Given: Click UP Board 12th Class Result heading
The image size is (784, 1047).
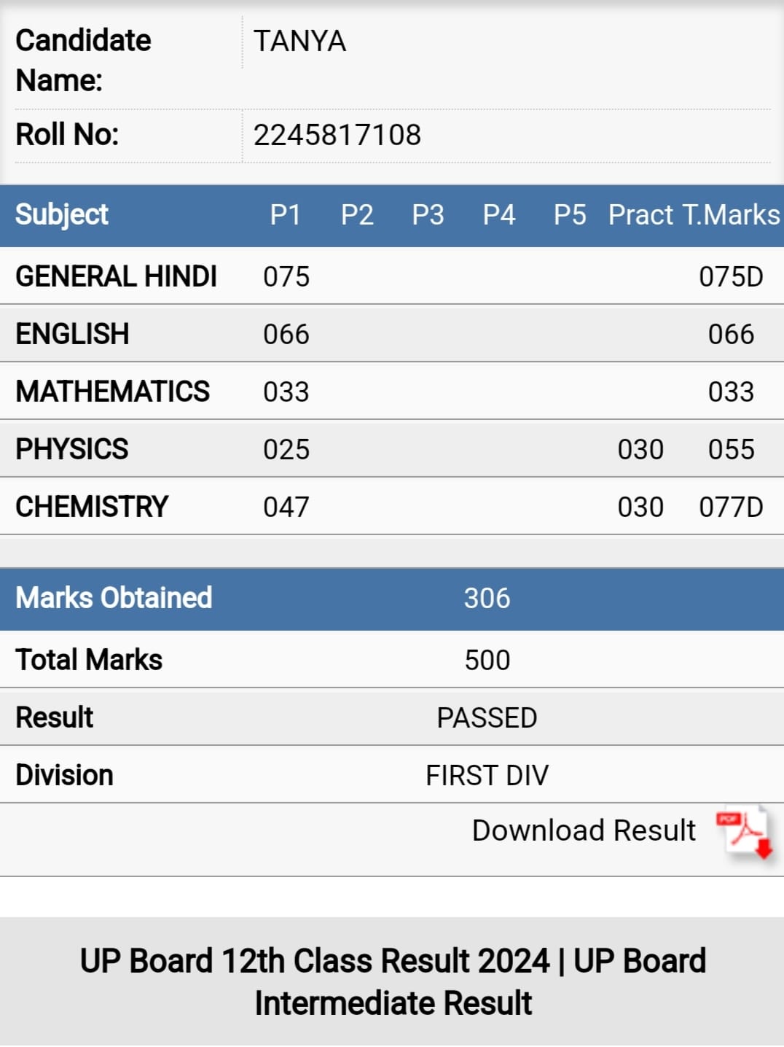Looking at the screenshot, I should pyautogui.click(x=393, y=981).
